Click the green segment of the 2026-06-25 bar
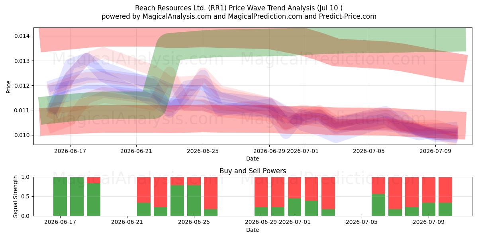 point(194,200)
